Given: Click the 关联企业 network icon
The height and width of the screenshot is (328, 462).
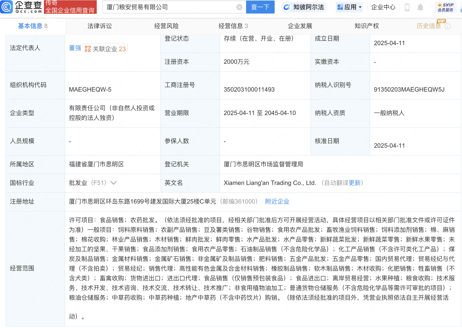Looking at the screenshot, I should tap(88, 49).
